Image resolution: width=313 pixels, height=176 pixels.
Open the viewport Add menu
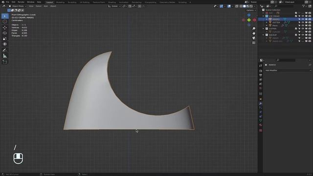point(45,6)
